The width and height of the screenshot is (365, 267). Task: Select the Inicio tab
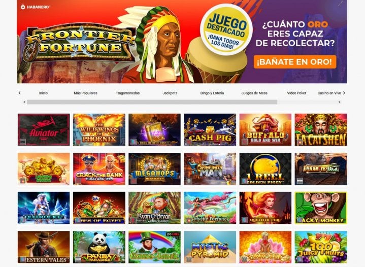pyautogui.click(x=43, y=93)
